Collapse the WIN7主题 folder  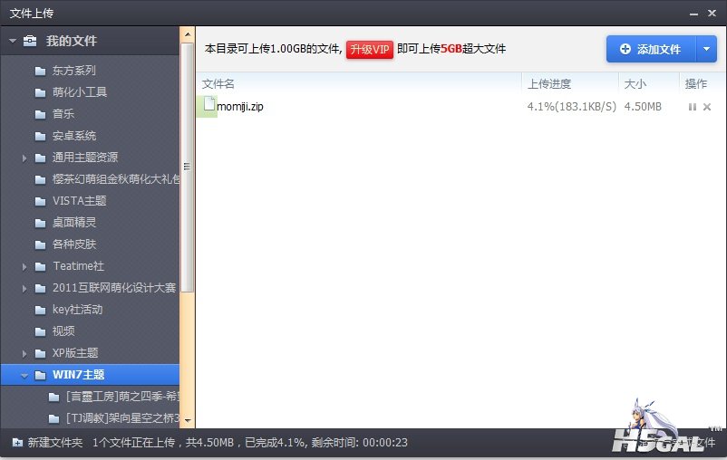24,375
